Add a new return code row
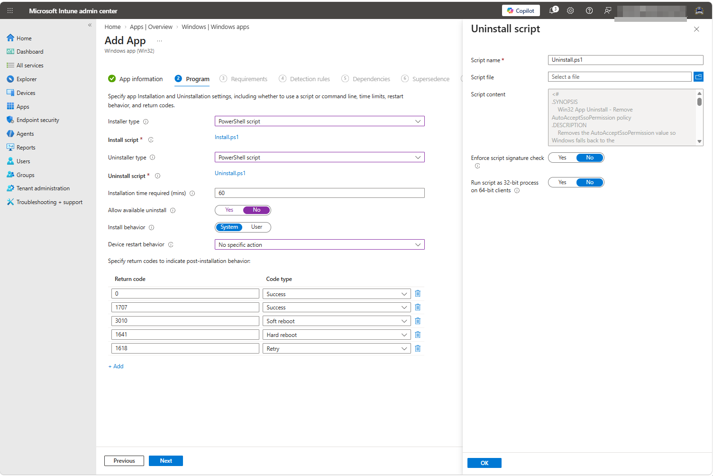Screen dimensions: 713x476 (x=116, y=367)
